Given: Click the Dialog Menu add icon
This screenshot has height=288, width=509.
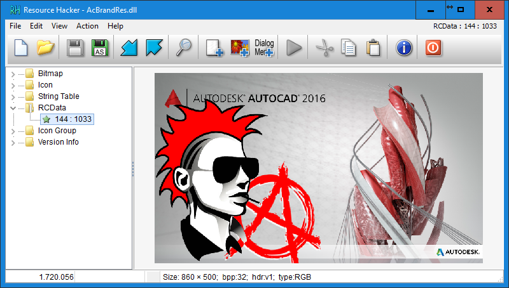Looking at the screenshot, I should pos(264,48).
